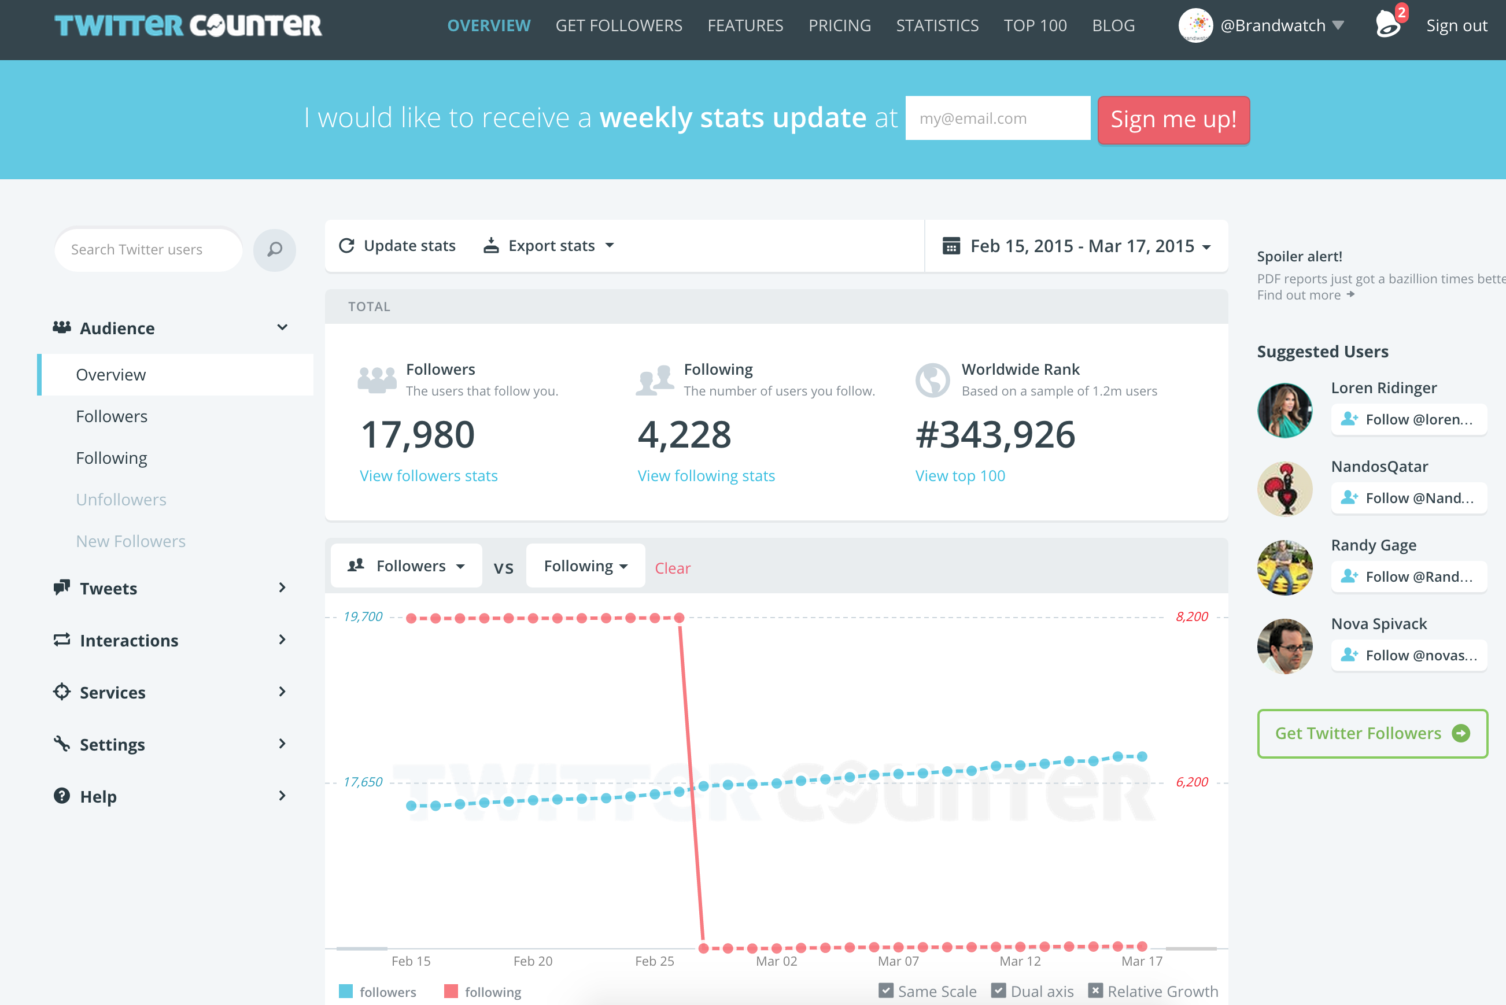Toggle the Same Scale checkbox
This screenshot has width=1506, height=1005.
(885, 991)
